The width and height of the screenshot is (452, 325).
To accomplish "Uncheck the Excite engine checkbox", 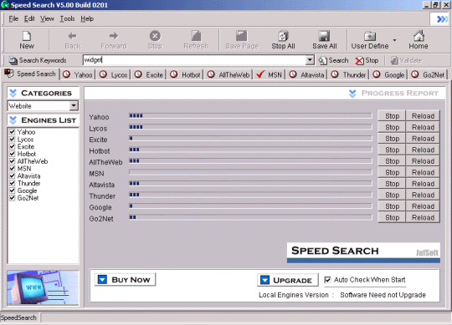I will point(12,146).
